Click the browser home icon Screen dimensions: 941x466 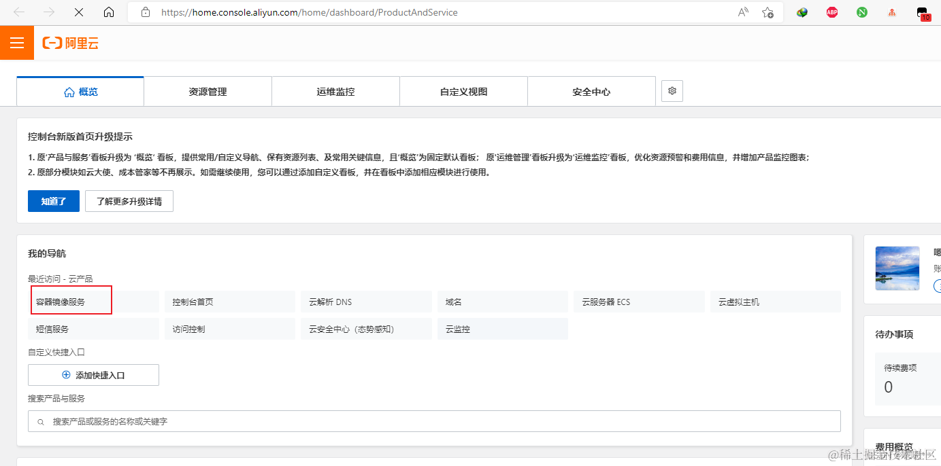pyautogui.click(x=109, y=12)
